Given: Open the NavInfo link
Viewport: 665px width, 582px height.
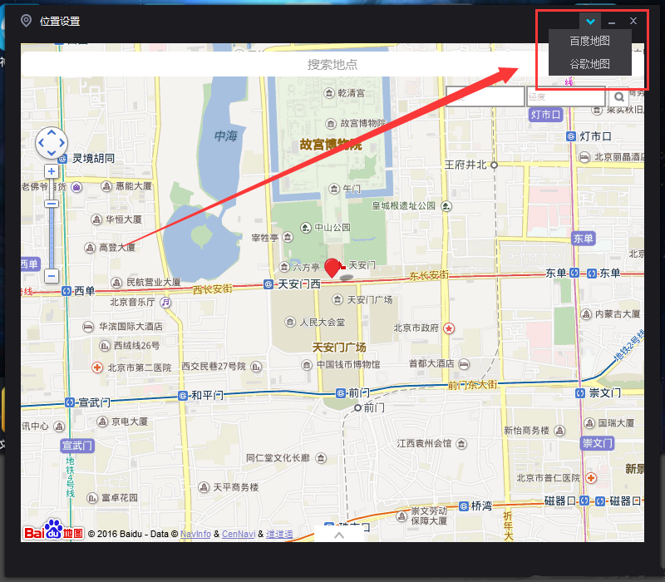Looking at the screenshot, I should click(x=195, y=534).
